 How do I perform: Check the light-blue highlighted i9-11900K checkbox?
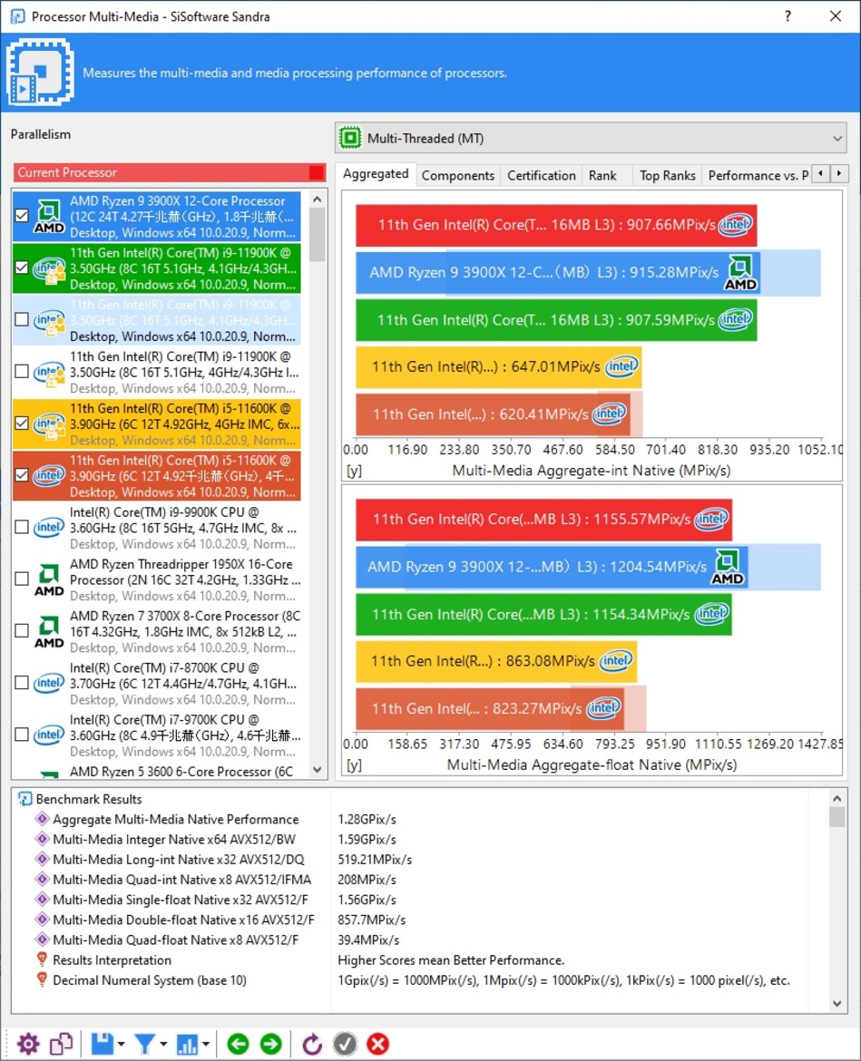point(22,319)
